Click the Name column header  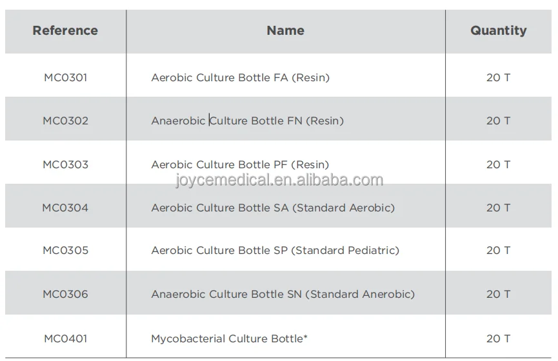[x=285, y=30]
